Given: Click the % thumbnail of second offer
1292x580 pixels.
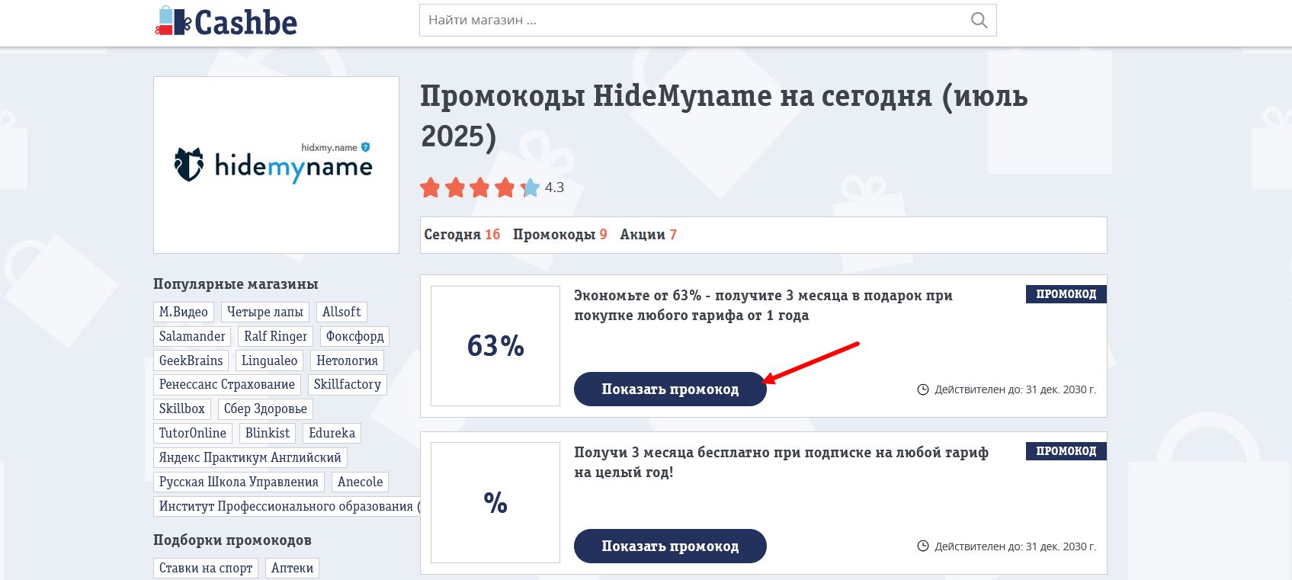Looking at the screenshot, I should point(495,503).
